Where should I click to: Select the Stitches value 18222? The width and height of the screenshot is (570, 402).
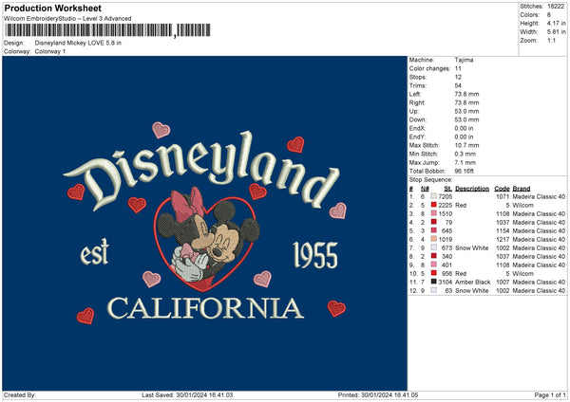[556, 7]
